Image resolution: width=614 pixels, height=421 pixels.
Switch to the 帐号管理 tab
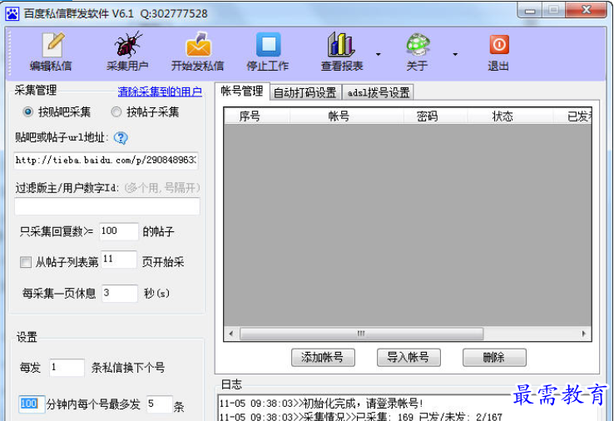click(x=242, y=92)
